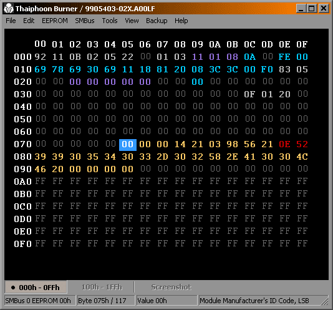The image size is (333, 310).
Task: Select column header 00
Action: 40,44
